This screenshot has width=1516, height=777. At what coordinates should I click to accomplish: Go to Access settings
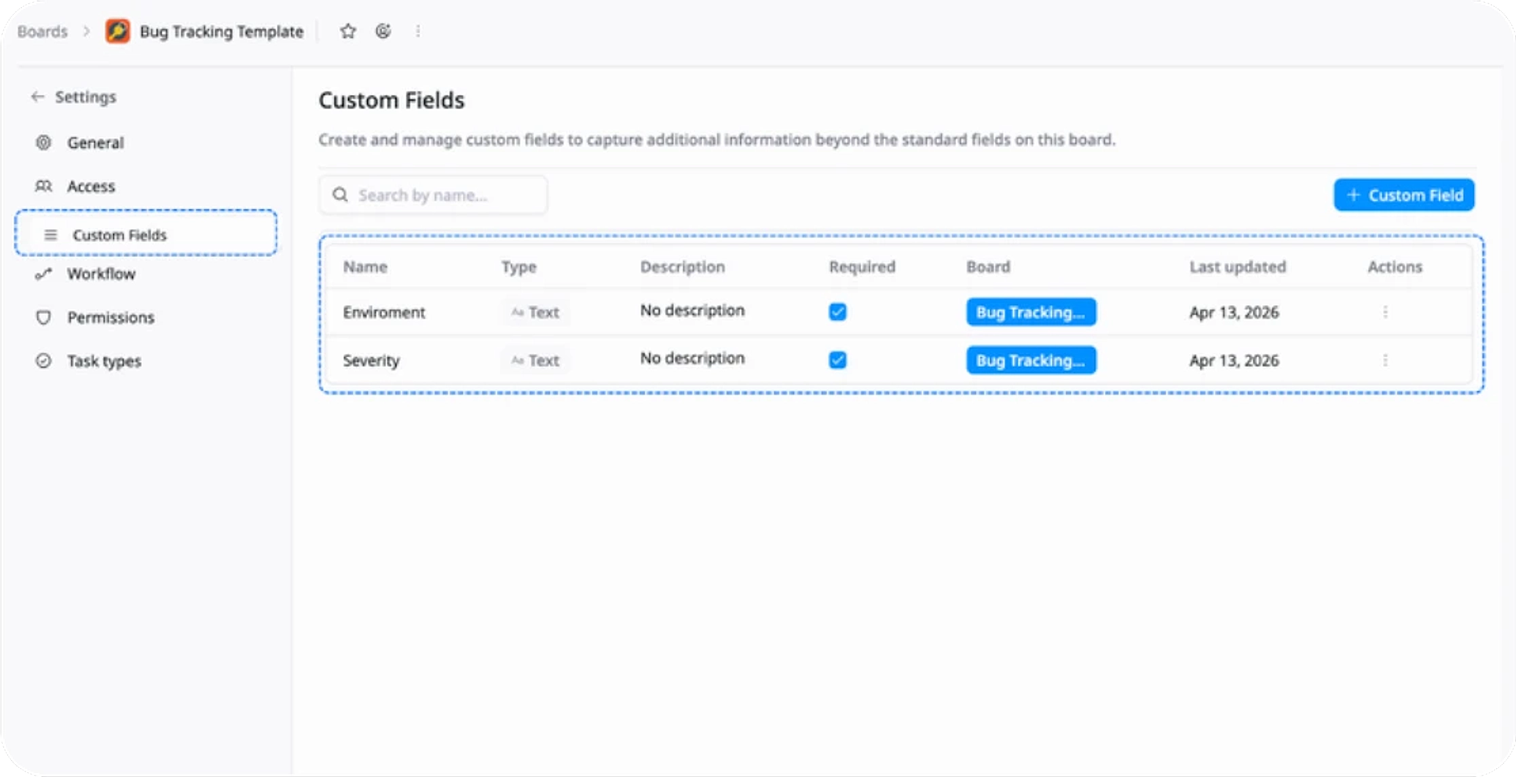pyautogui.click(x=91, y=186)
